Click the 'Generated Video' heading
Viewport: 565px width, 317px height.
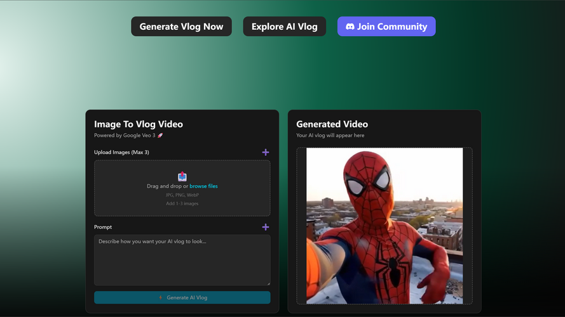(332, 124)
